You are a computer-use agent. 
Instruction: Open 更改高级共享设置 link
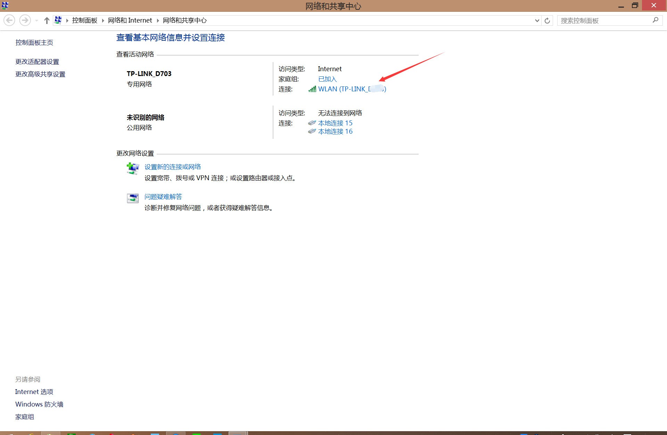(x=40, y=74)
